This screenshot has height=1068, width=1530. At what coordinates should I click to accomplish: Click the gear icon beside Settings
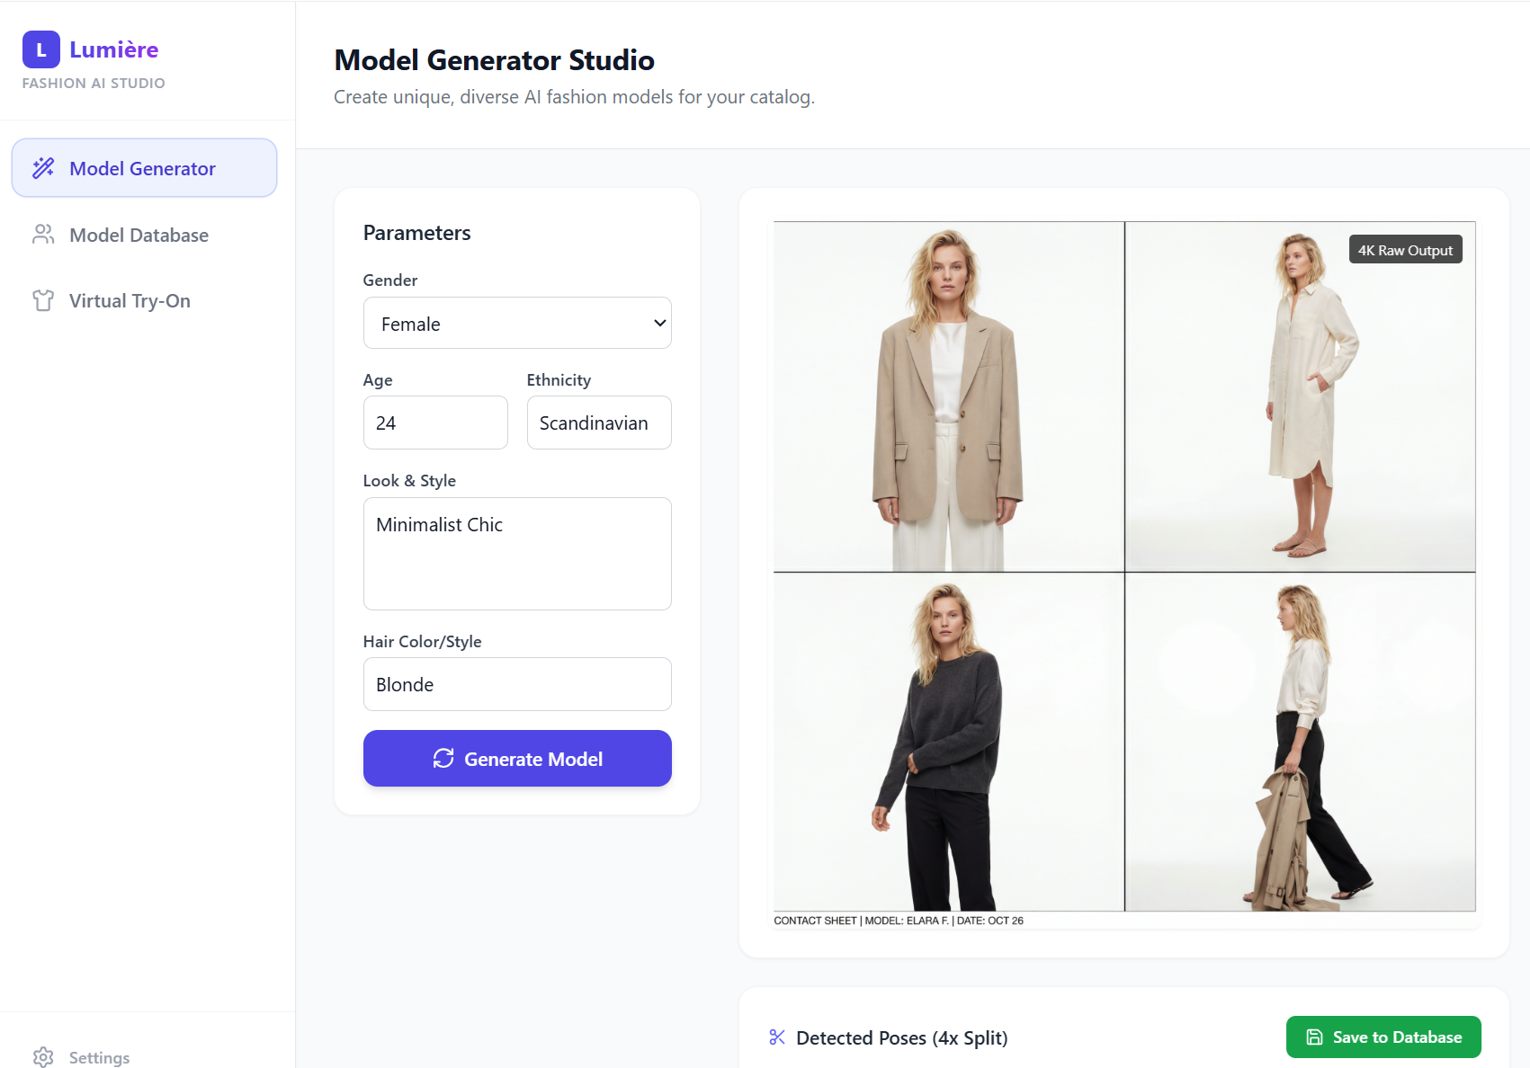(43, 1057)
